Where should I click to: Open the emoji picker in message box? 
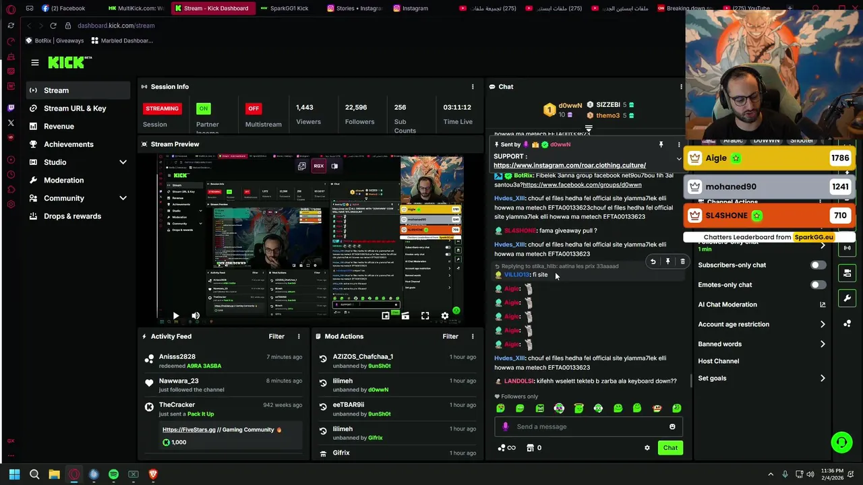(x=672, y=426)
